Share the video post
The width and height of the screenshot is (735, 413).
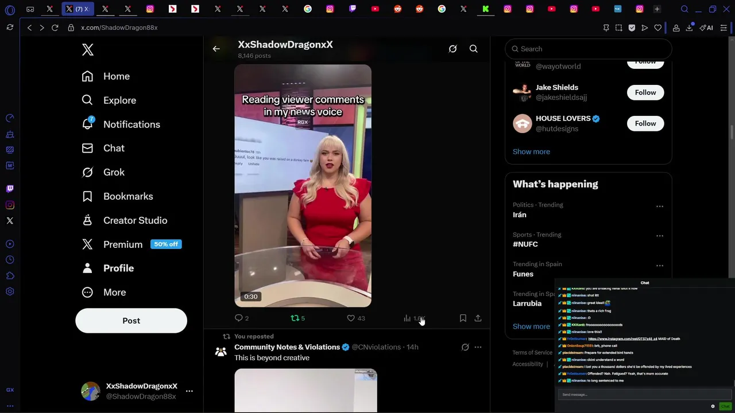478,318
